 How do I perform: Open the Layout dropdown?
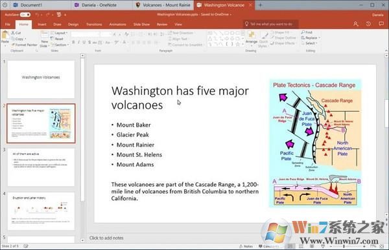pos(59,33)
